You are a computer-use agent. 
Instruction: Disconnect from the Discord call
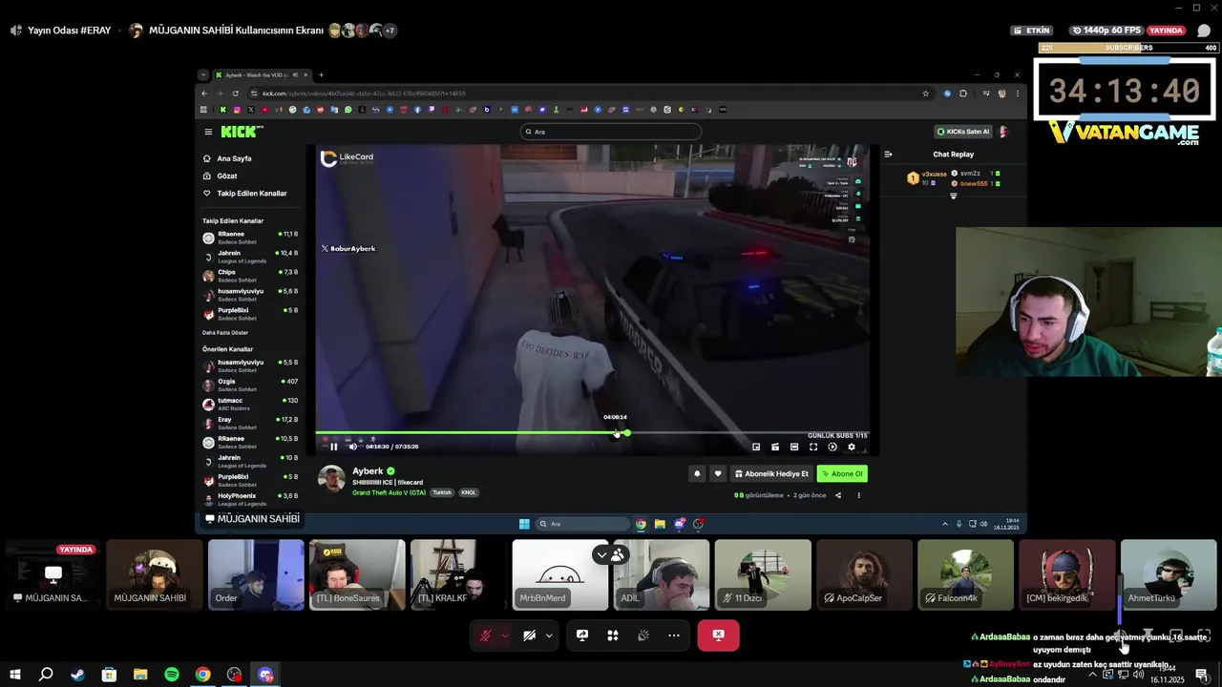pos(718,635)
